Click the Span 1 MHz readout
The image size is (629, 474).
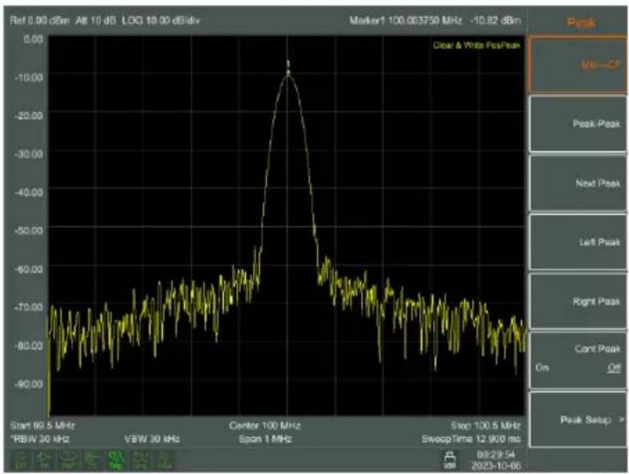pyautogui.click(x=265, y=439)
